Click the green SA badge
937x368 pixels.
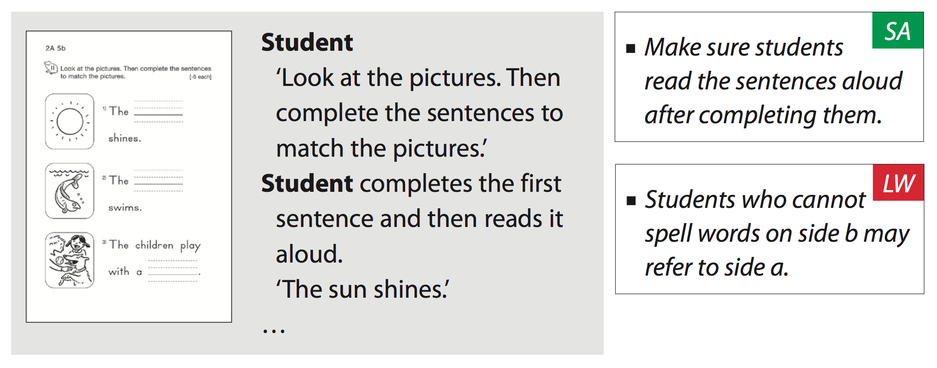tap(897, 31)
